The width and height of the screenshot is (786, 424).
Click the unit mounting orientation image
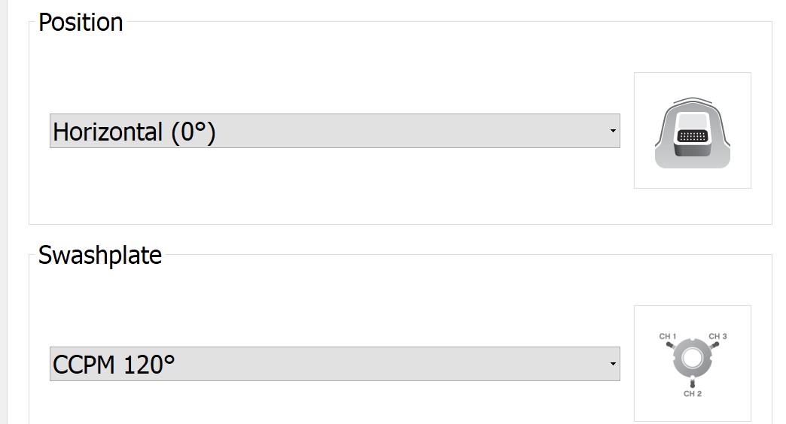tap(692, 130)
